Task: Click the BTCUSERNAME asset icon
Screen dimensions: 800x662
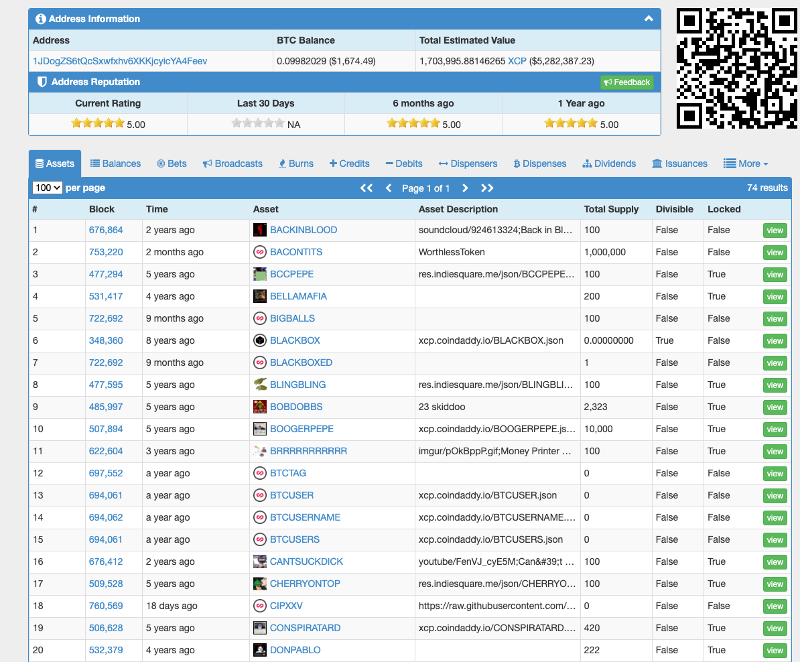Action: (260, 517)
